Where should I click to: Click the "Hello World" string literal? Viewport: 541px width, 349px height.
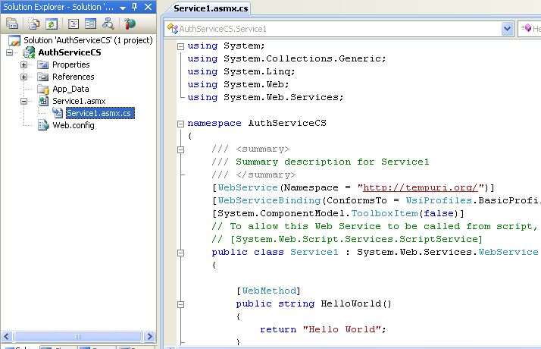342,329
